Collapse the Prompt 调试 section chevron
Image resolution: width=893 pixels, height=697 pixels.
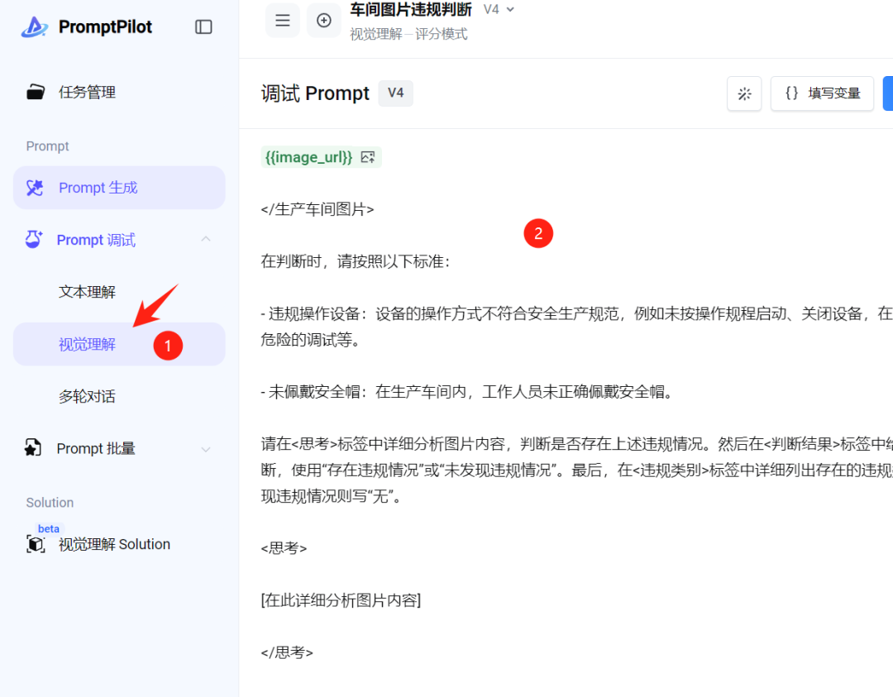pos(206,239)
